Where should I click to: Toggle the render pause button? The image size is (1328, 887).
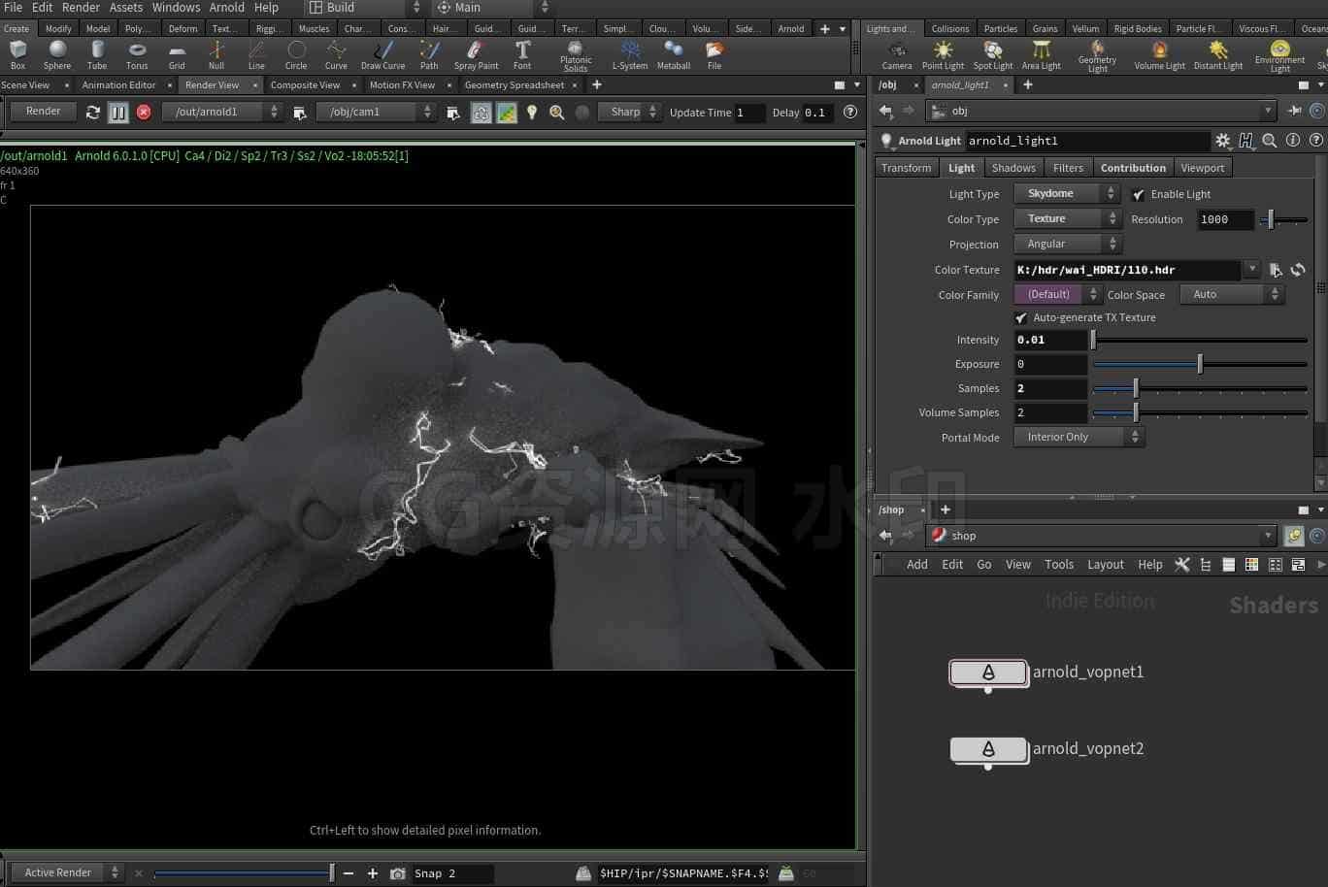coord(118,112)
